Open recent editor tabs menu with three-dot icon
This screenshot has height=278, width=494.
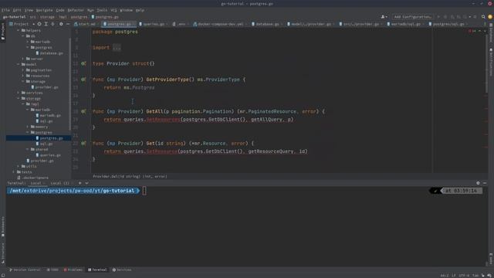[x=485, y=24]
